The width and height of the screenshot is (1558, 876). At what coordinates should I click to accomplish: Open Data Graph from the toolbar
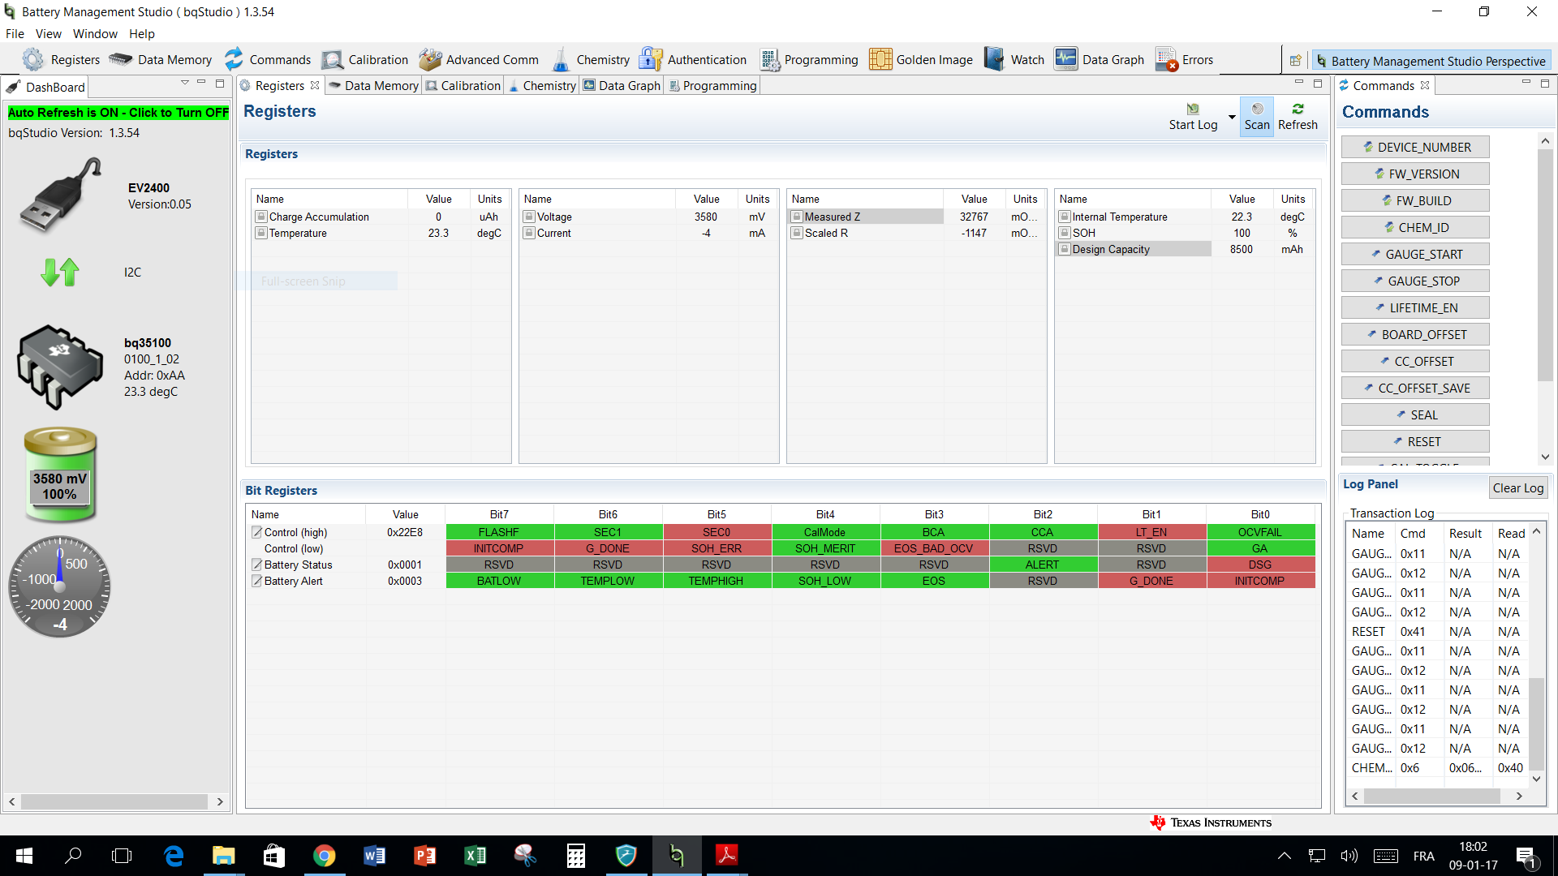pos(1100,59)
